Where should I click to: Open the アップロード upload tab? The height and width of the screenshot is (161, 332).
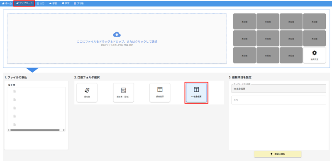click(x=24, y=3)
